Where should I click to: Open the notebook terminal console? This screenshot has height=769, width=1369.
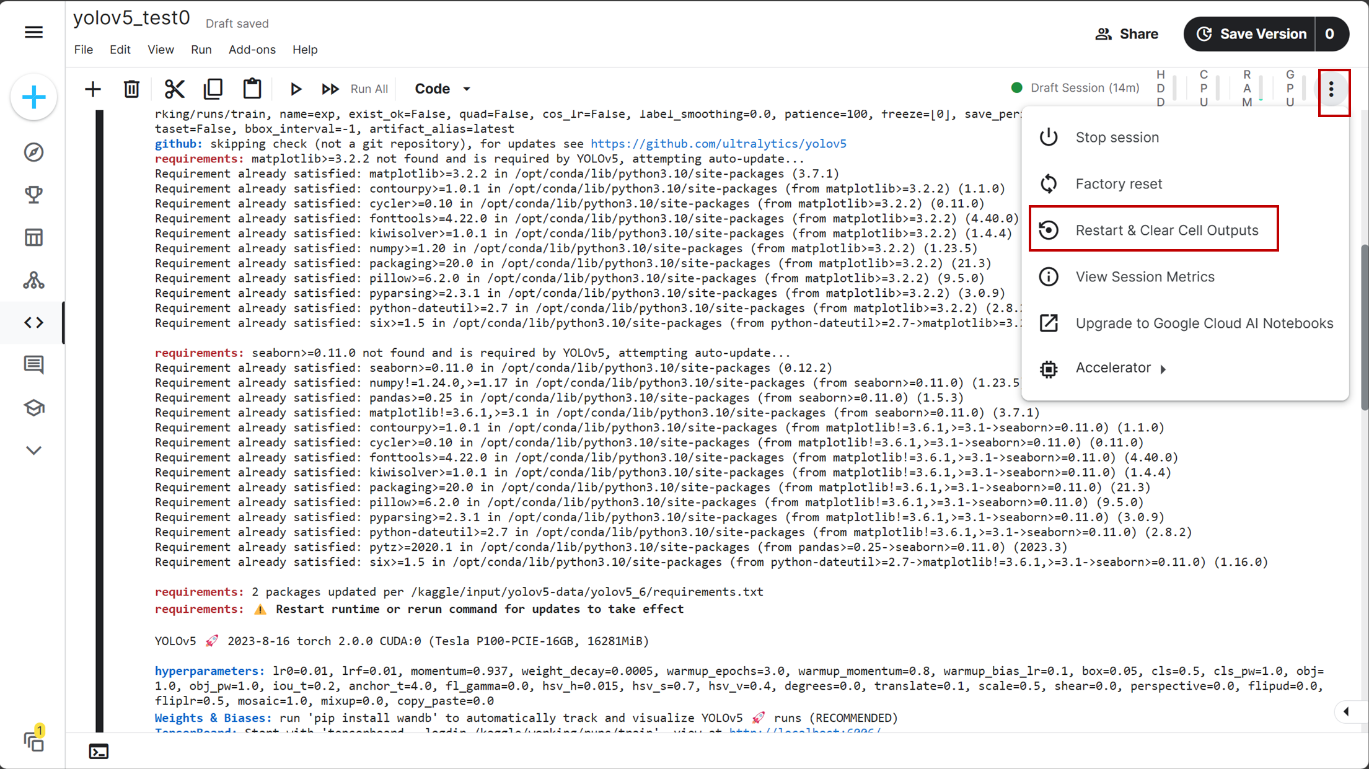(99, 751)
